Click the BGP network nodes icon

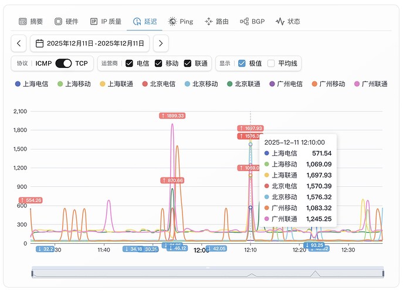[244, 21]
